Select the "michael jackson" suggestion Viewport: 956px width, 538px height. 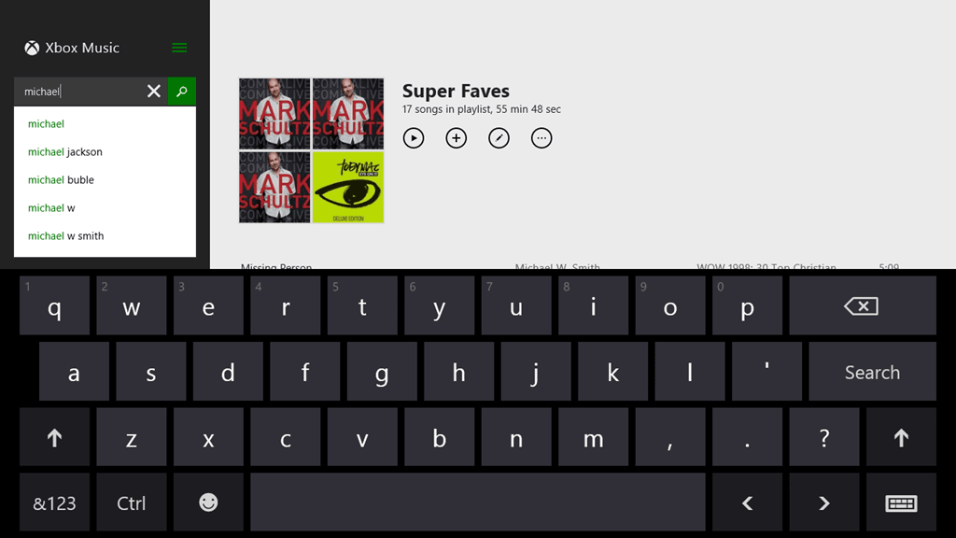pos(65,152)
